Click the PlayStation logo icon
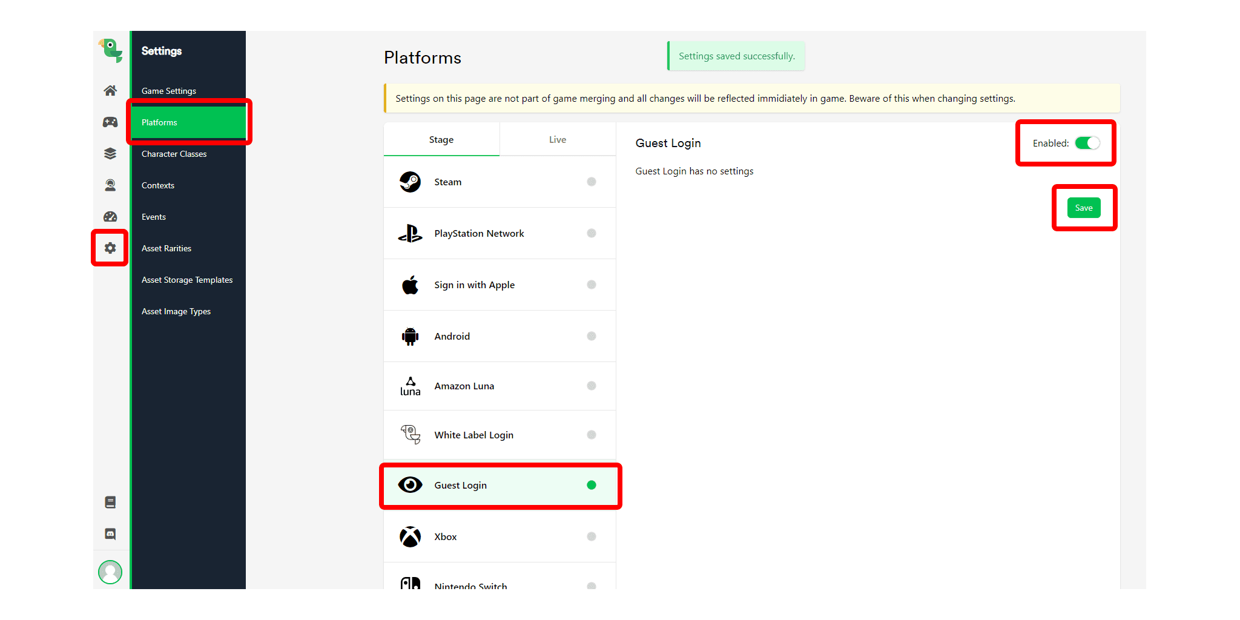 pyautogui.click(x=411, y=233)
